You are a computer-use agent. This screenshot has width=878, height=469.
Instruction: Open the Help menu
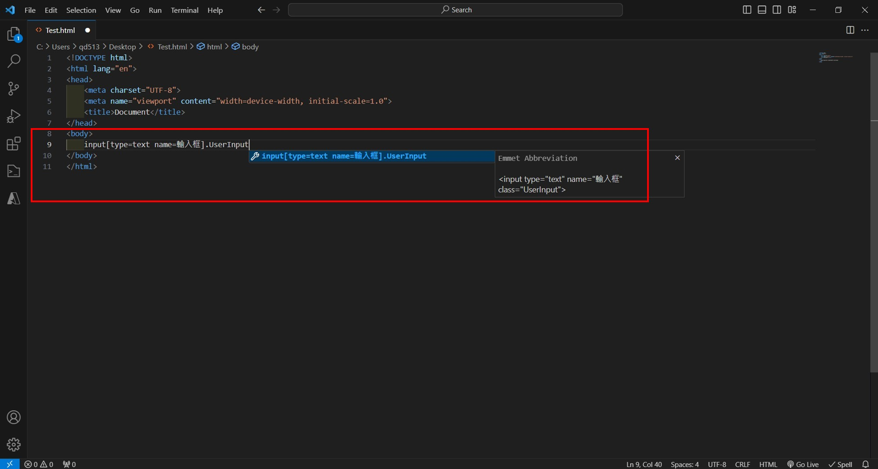(215, 10)
